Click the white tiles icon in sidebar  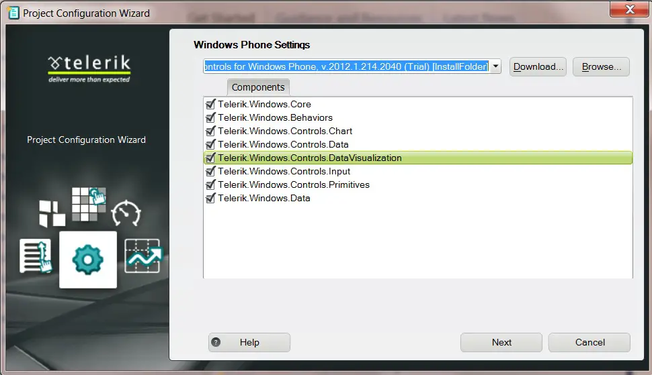click(52, 213)
